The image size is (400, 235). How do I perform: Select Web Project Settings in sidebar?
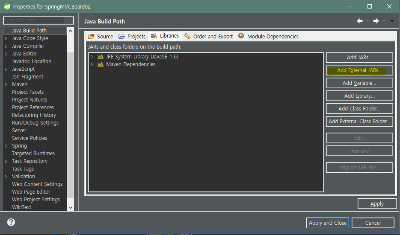(36, 200)
